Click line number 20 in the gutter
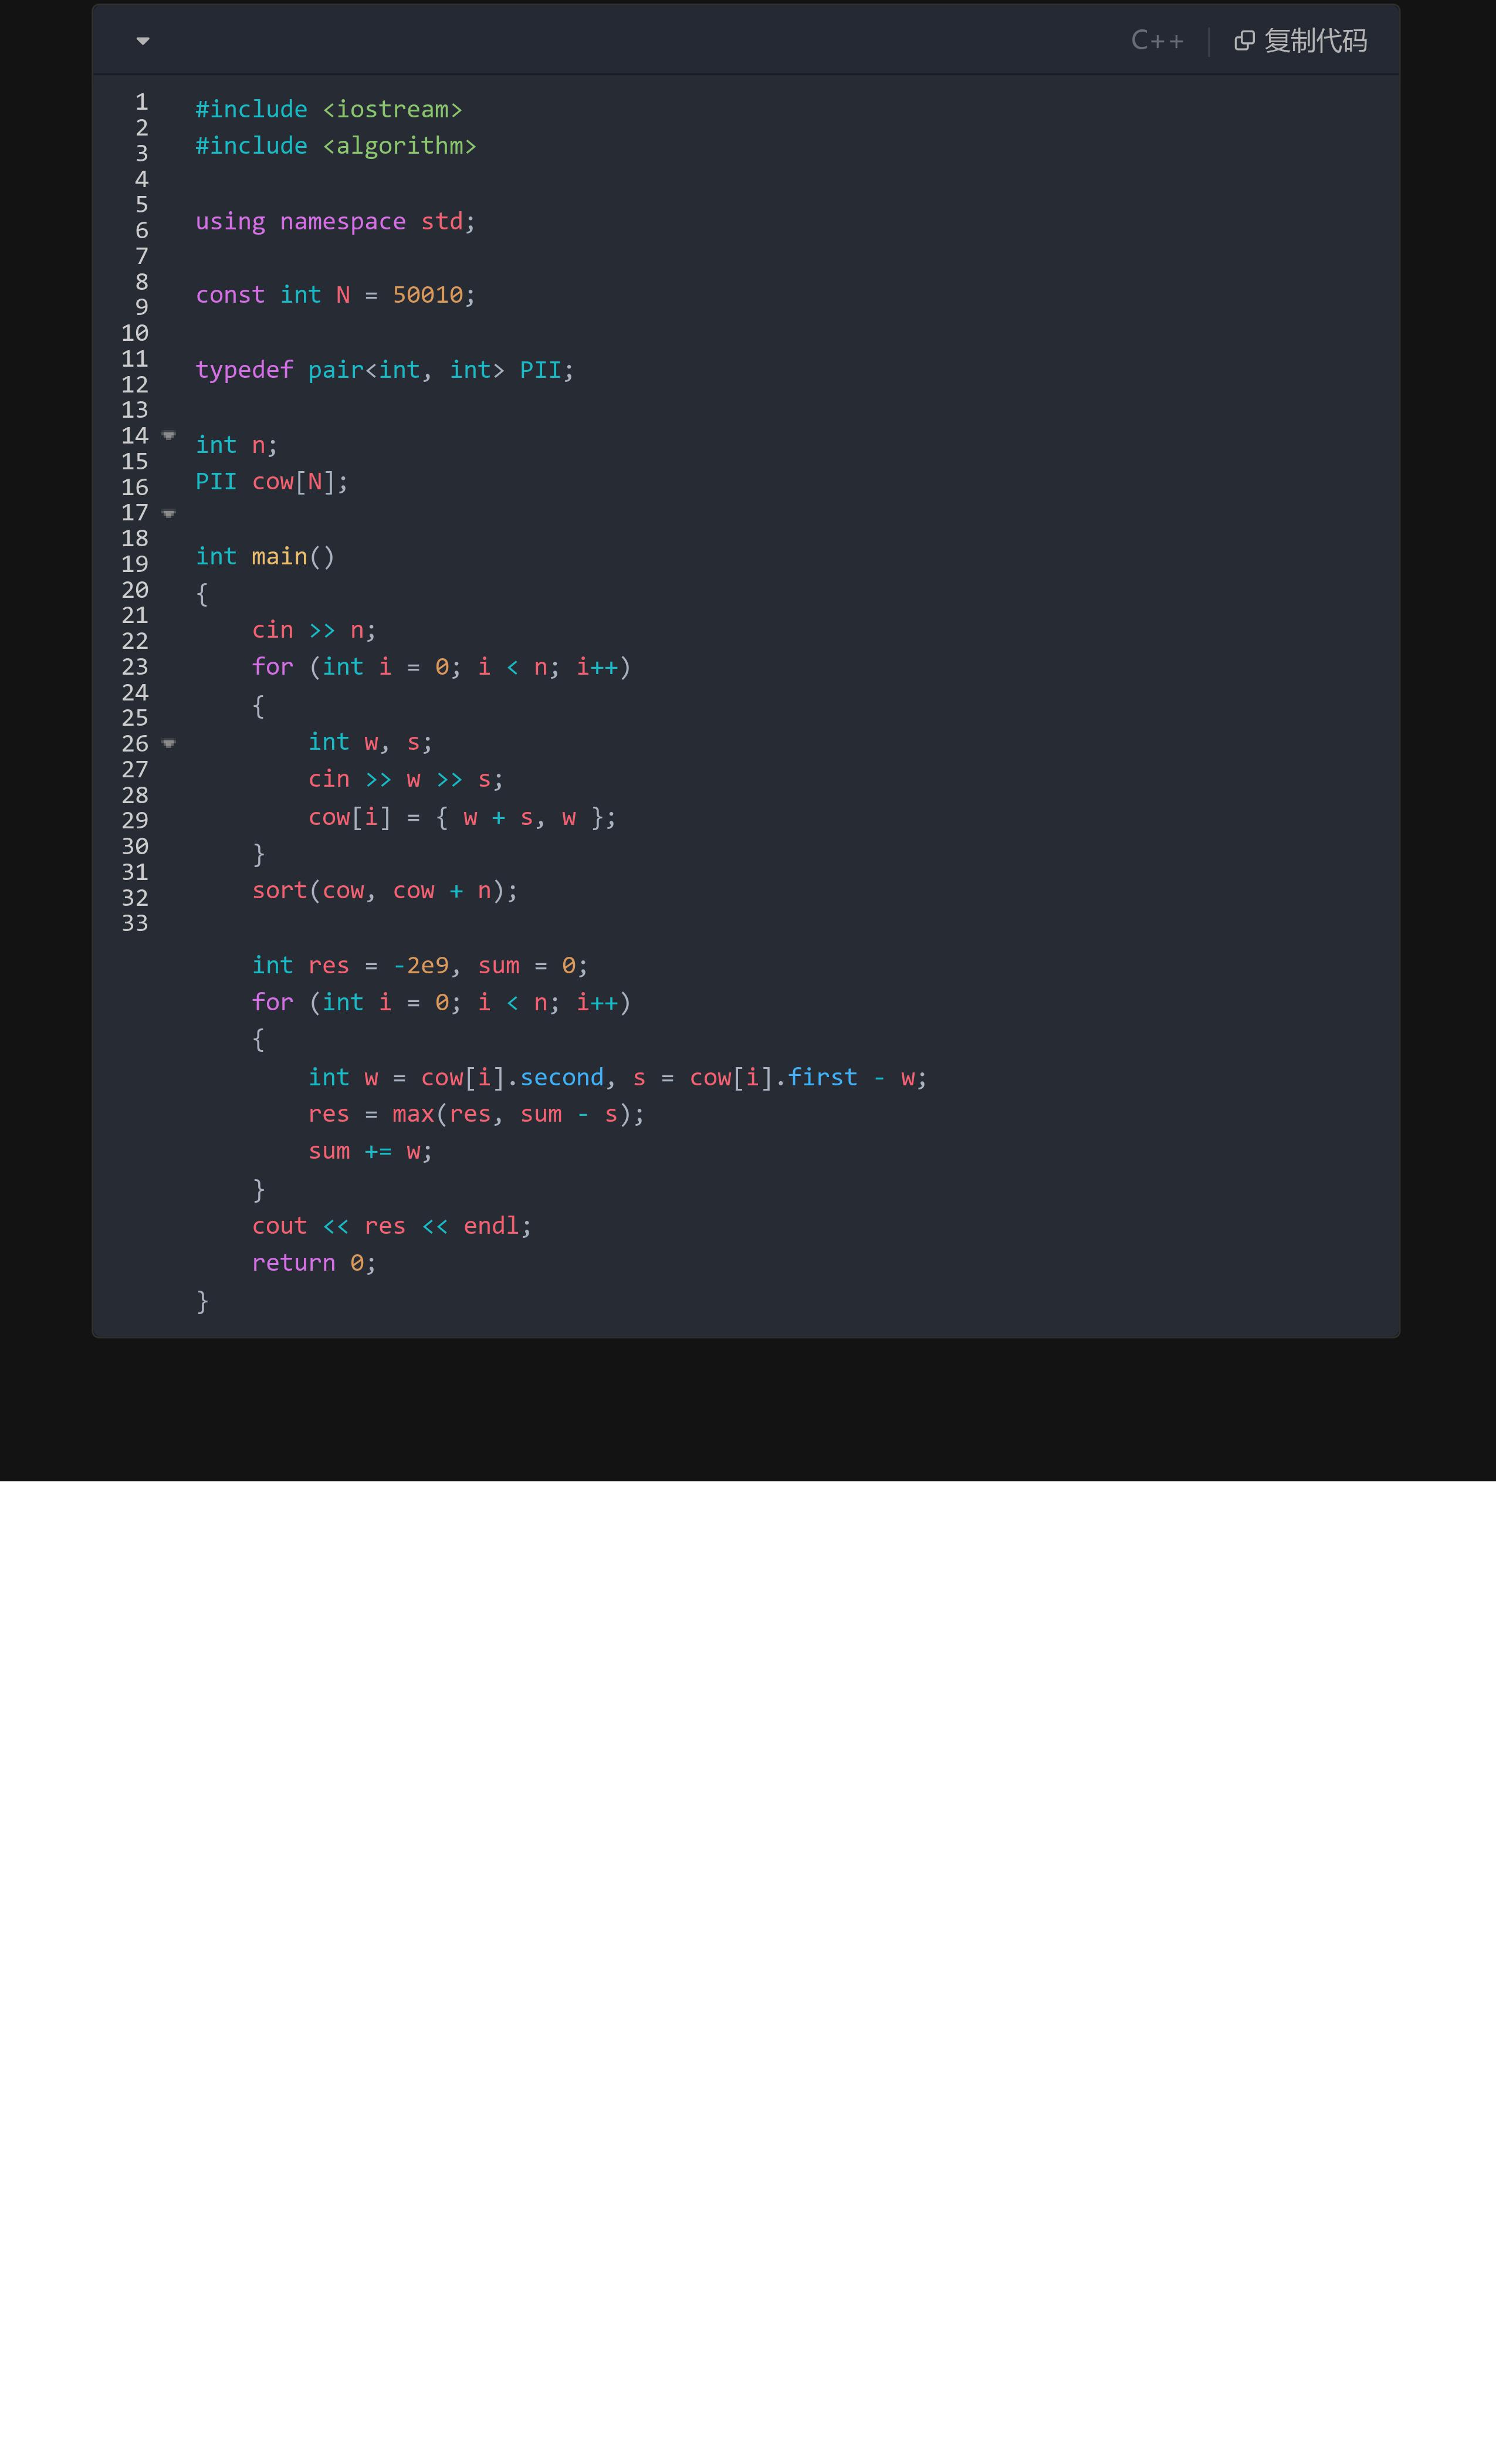 pos(135,590)
